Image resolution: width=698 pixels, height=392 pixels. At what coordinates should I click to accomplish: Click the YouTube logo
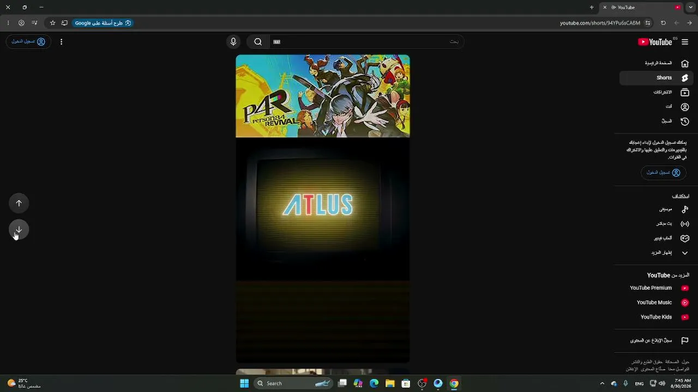click(655, 42)
